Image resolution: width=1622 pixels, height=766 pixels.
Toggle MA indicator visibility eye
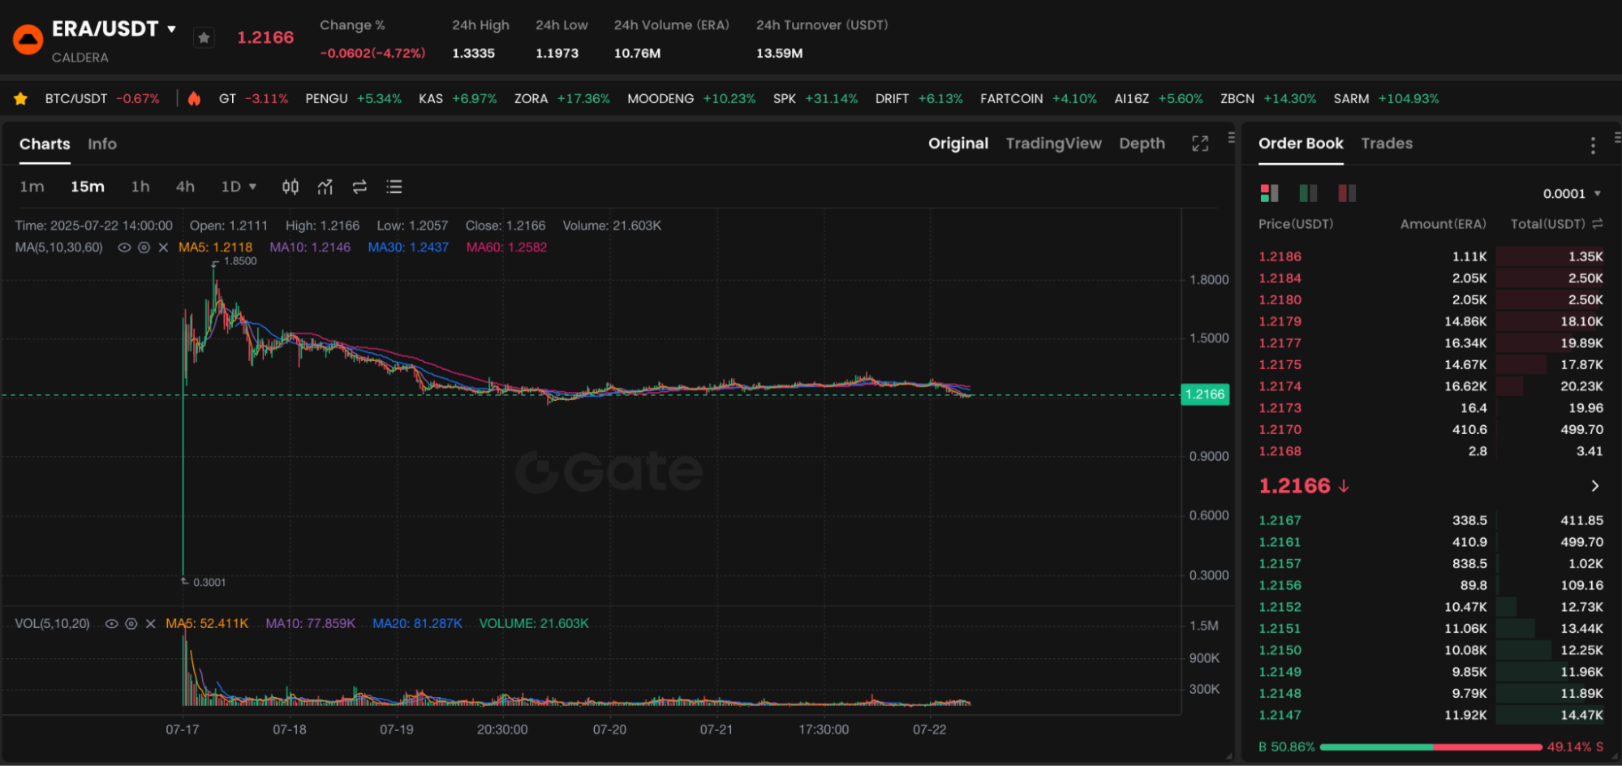click(124, 247)
